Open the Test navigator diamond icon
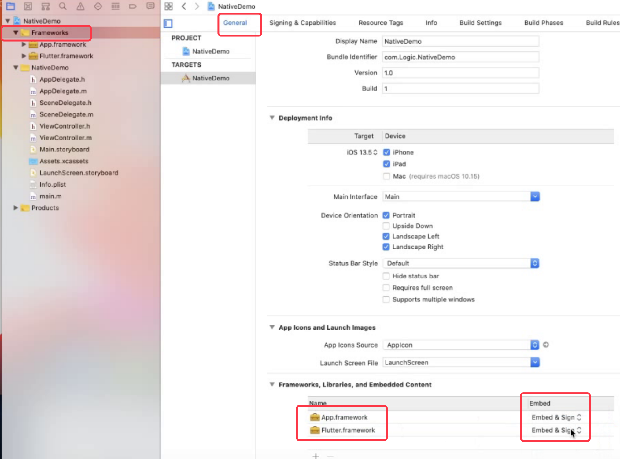620x459 pixels. click(x=98, y=6)
